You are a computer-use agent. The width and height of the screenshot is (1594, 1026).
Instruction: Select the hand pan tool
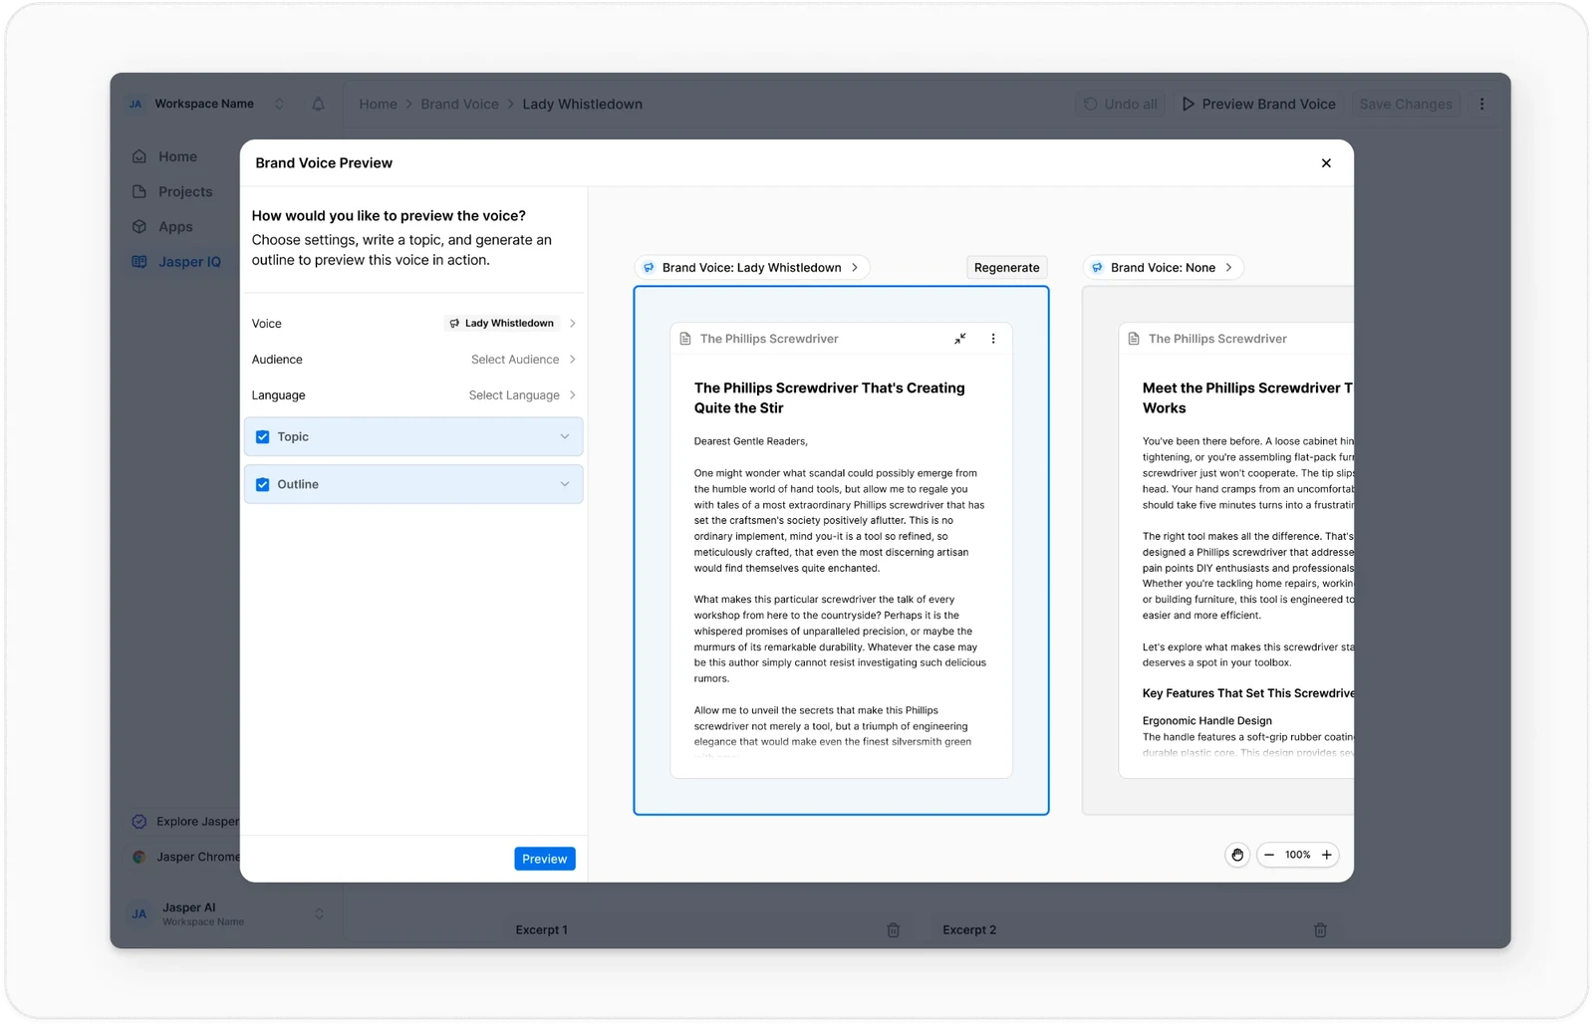1237,855
